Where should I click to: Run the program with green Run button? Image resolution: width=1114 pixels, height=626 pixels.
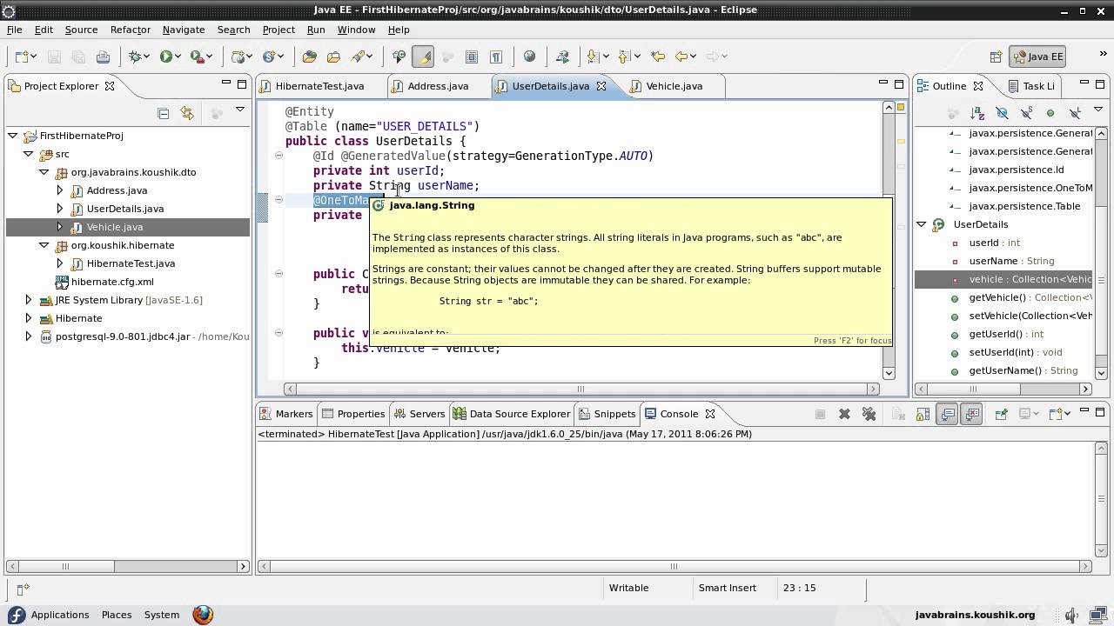[165, 57]
